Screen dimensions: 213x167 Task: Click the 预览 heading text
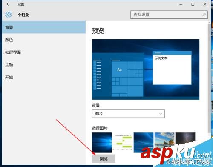98,31
